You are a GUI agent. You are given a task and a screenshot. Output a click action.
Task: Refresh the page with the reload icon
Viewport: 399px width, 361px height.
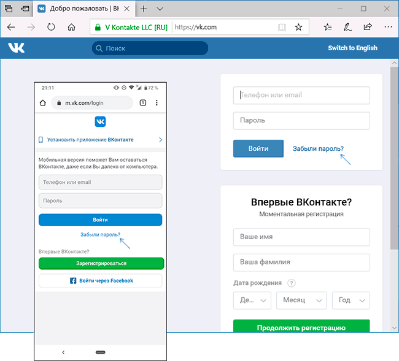click(x=51, y=27)
